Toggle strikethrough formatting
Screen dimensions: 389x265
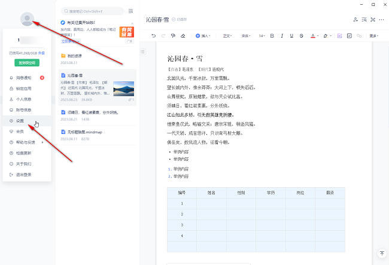tap(302, 36)
